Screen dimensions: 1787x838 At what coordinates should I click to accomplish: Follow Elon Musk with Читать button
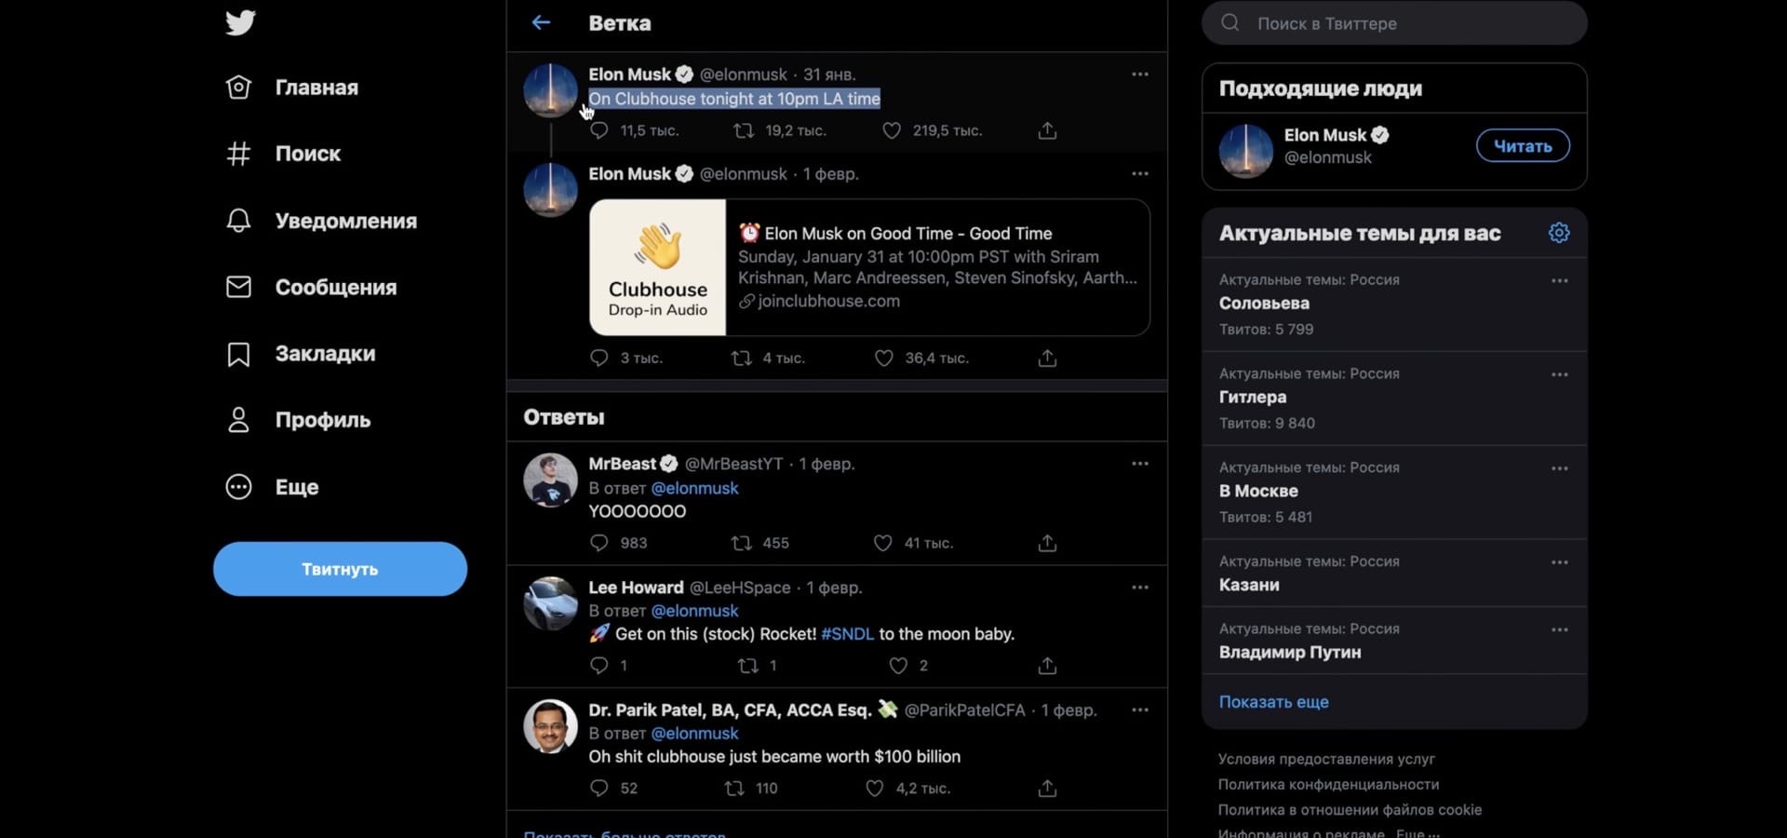tap(1523, 146)
